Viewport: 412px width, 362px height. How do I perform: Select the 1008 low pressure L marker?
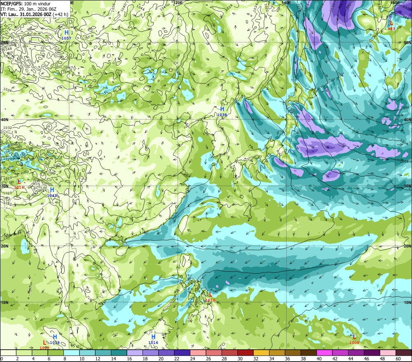(x=354, y=337)
